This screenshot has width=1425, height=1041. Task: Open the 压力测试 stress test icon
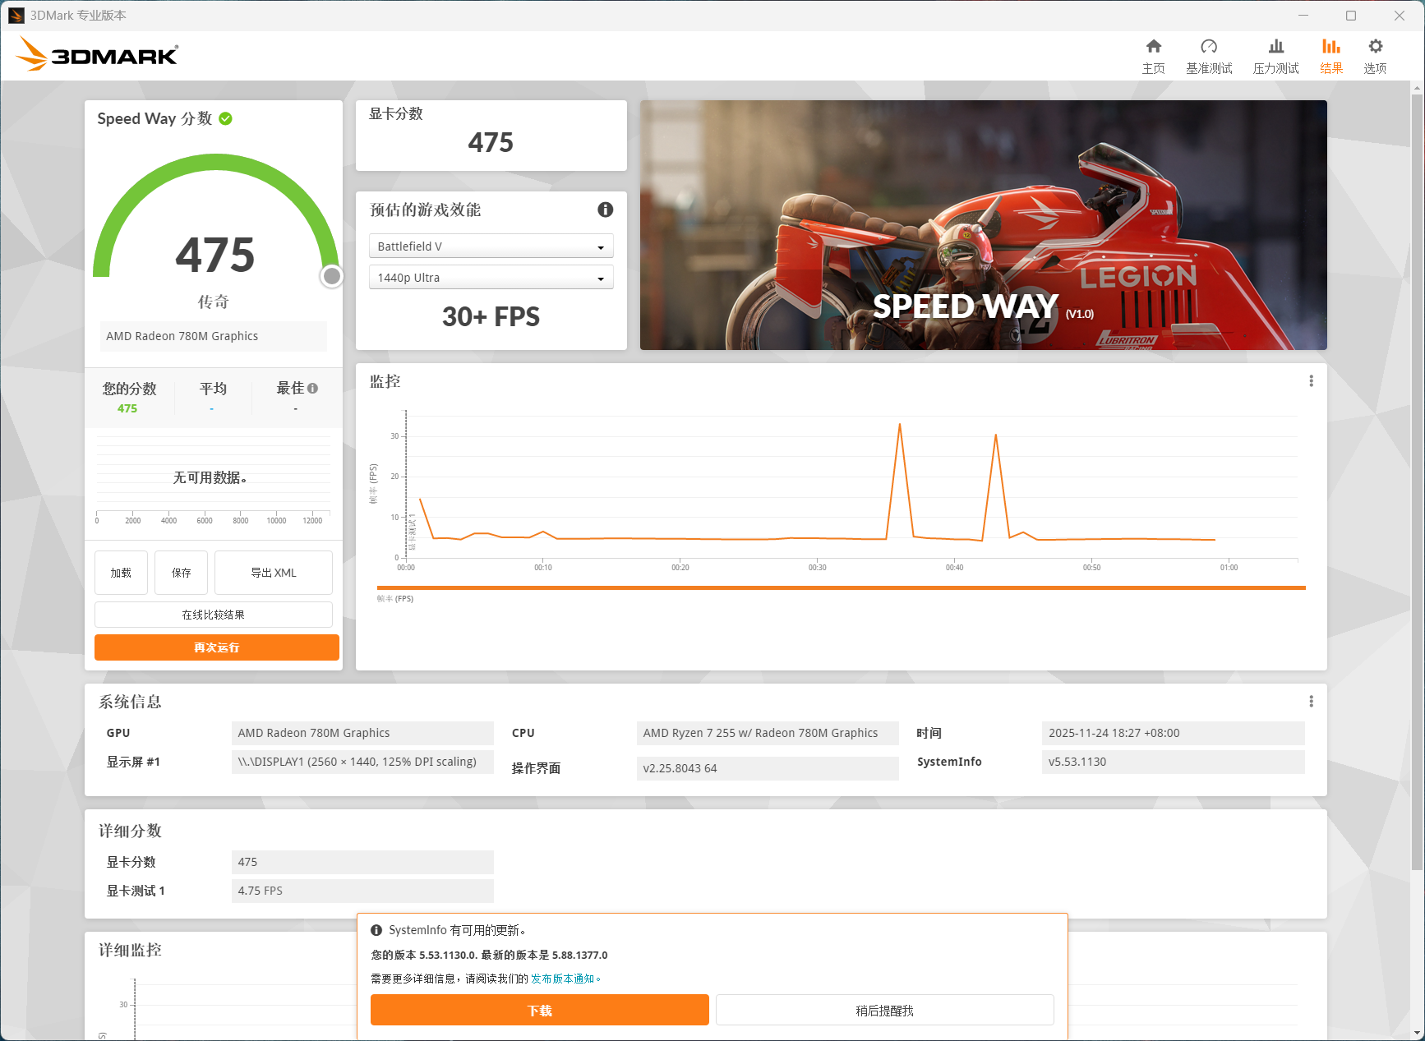click(x=1275, y=47)
